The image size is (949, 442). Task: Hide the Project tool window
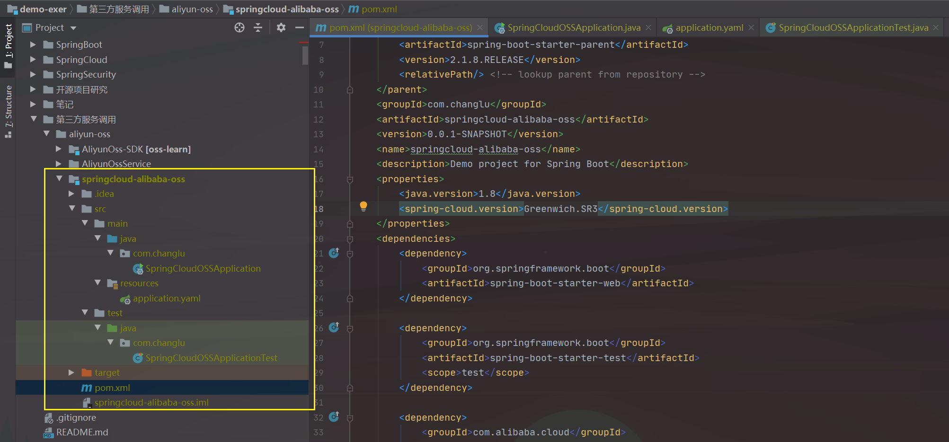(299, 27)
